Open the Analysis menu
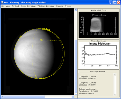This screenshot has height=99, width=121. 68,6
